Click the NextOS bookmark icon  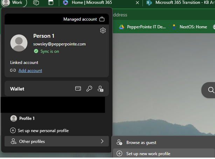click(174, 27)
